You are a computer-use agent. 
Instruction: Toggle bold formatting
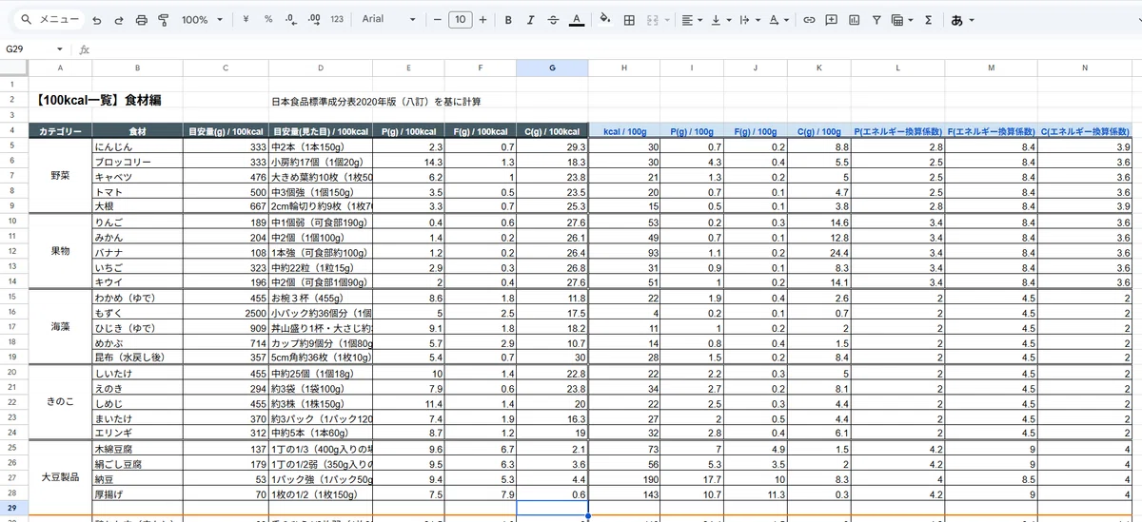click(508, 19)
